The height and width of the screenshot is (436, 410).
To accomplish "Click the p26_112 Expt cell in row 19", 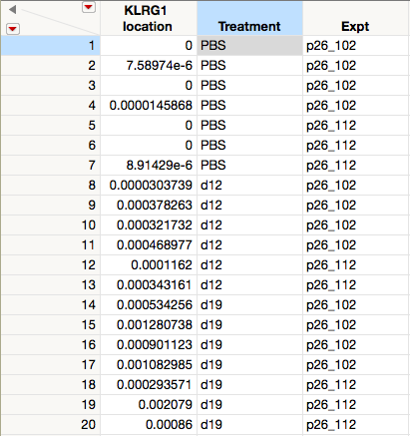I will (x=356, y=405).
